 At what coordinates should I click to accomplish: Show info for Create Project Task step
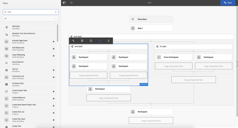click(54, 91)
